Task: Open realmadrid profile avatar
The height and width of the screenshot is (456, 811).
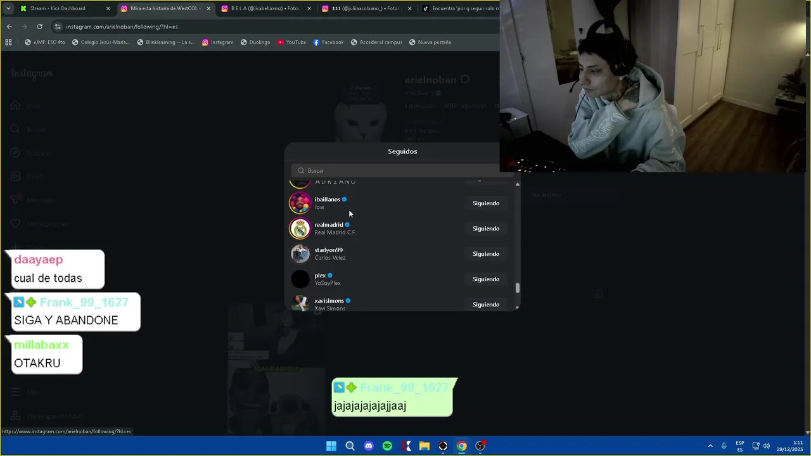Action: pos(300,228)
